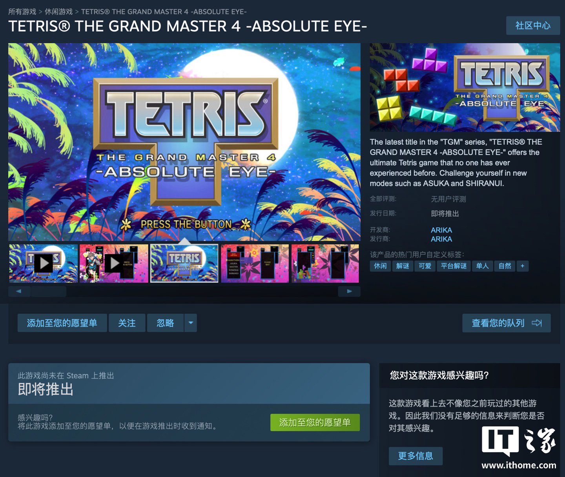Open ARIKA developer link
This screenshot has width=565, height=477.
point(441,230)
